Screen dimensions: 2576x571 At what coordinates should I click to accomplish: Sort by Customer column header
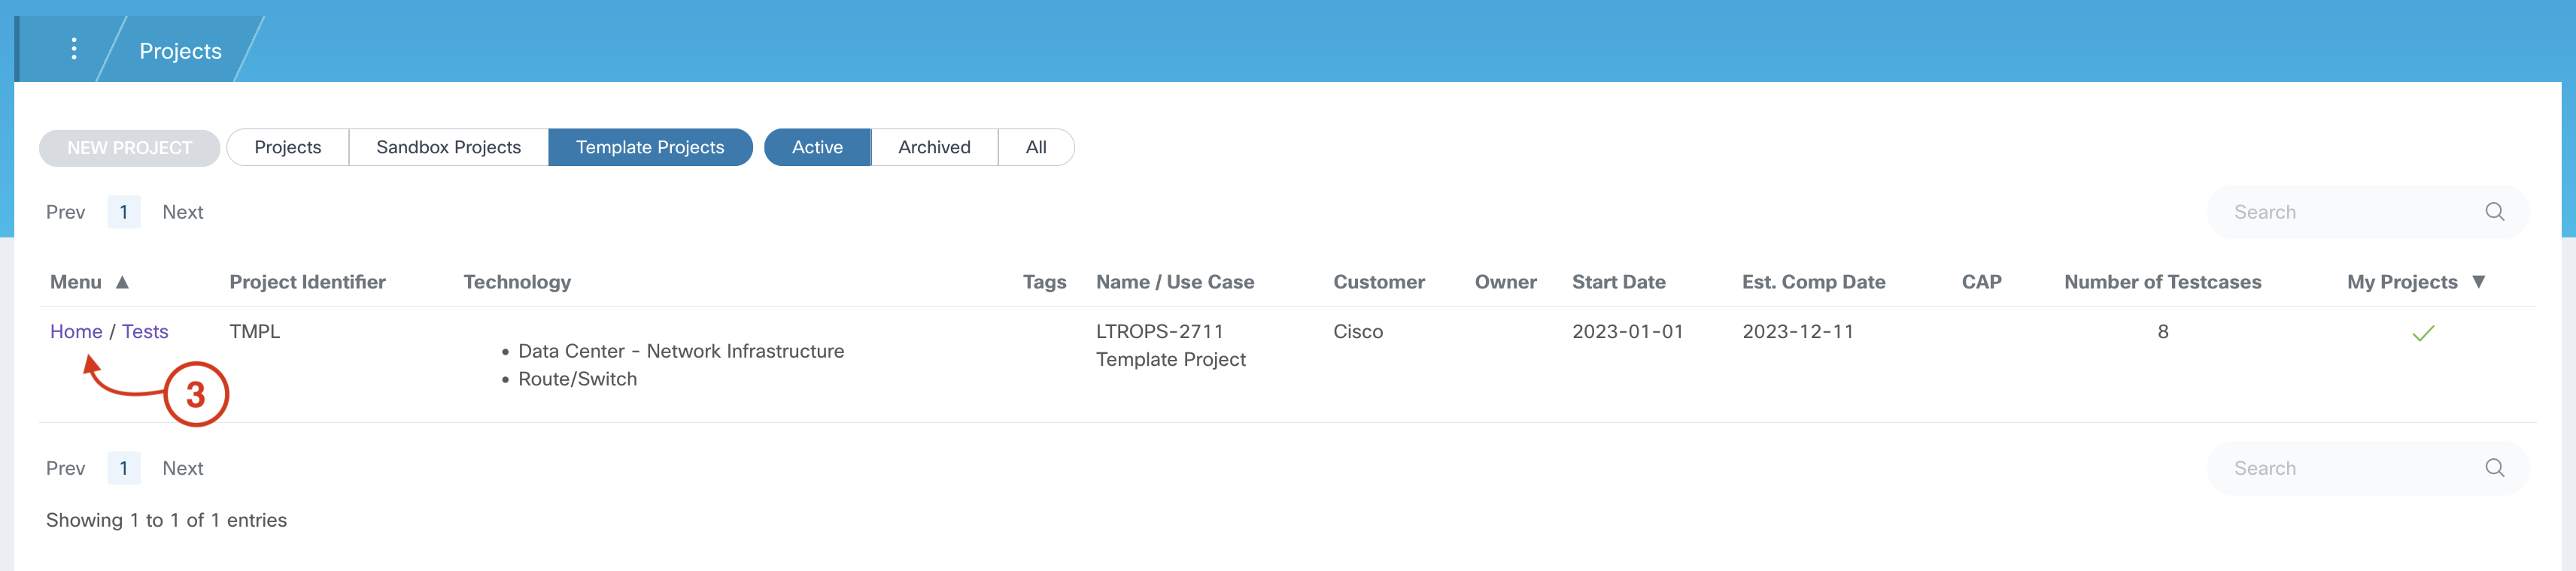1379,282
